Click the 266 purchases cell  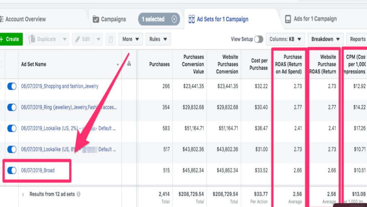coord(166,86)
